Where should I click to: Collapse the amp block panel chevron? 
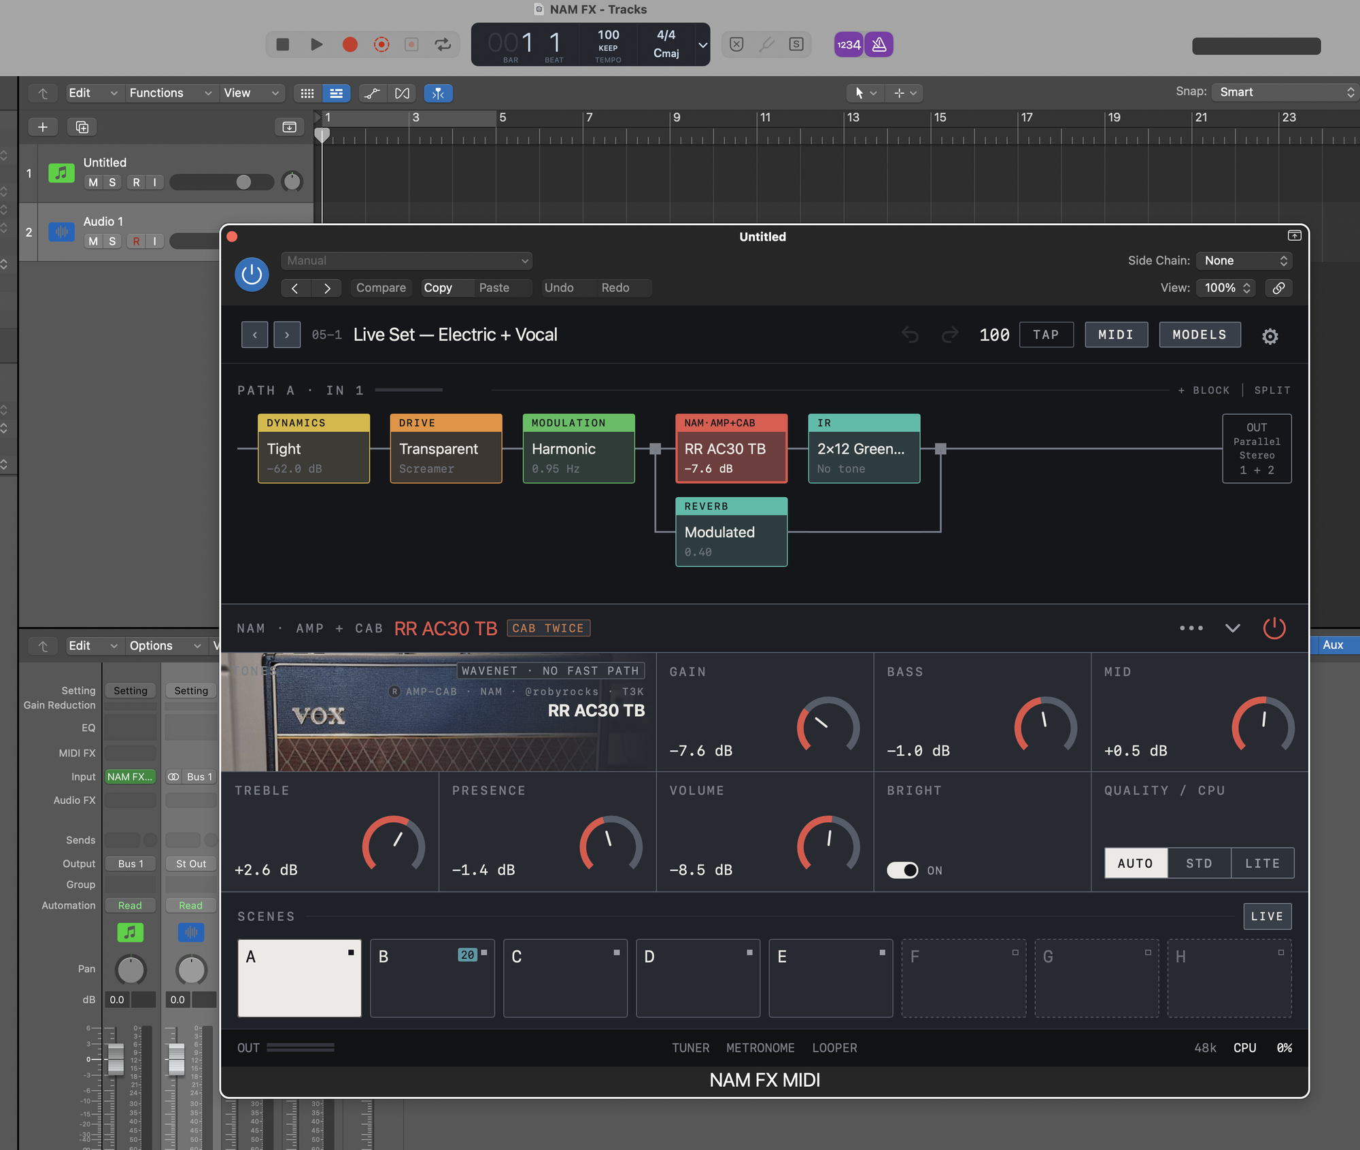[1232, 628]
